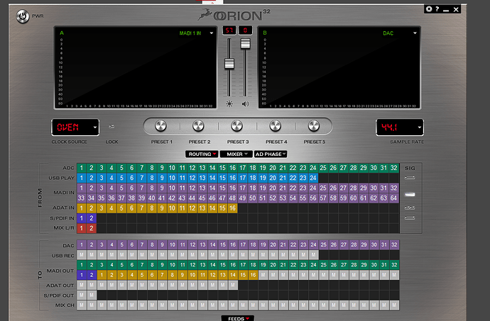Click the S/PDIF IN signal indicator
Screen dimensions: 490x321
coord(410,218)
